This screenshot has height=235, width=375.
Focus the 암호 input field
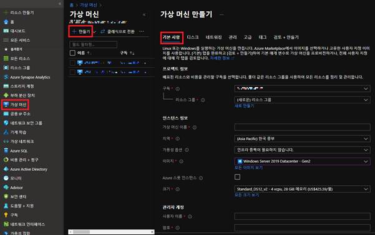point(302,228)
